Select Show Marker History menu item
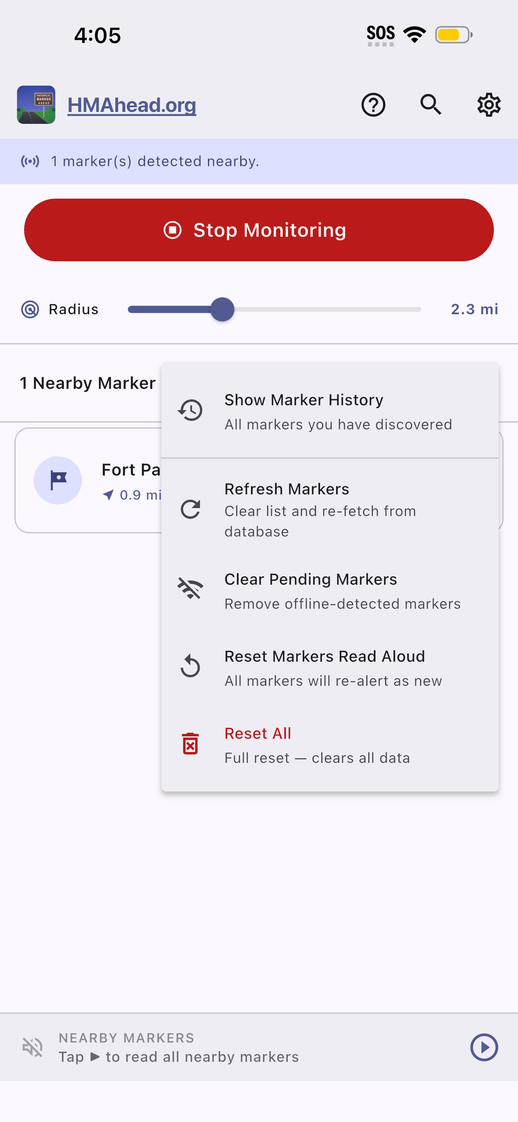 [330, 412]
